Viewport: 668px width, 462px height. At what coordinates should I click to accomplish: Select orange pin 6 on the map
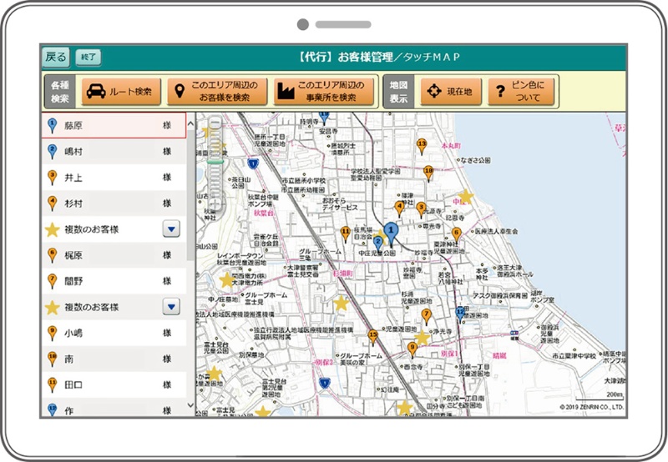456,234
